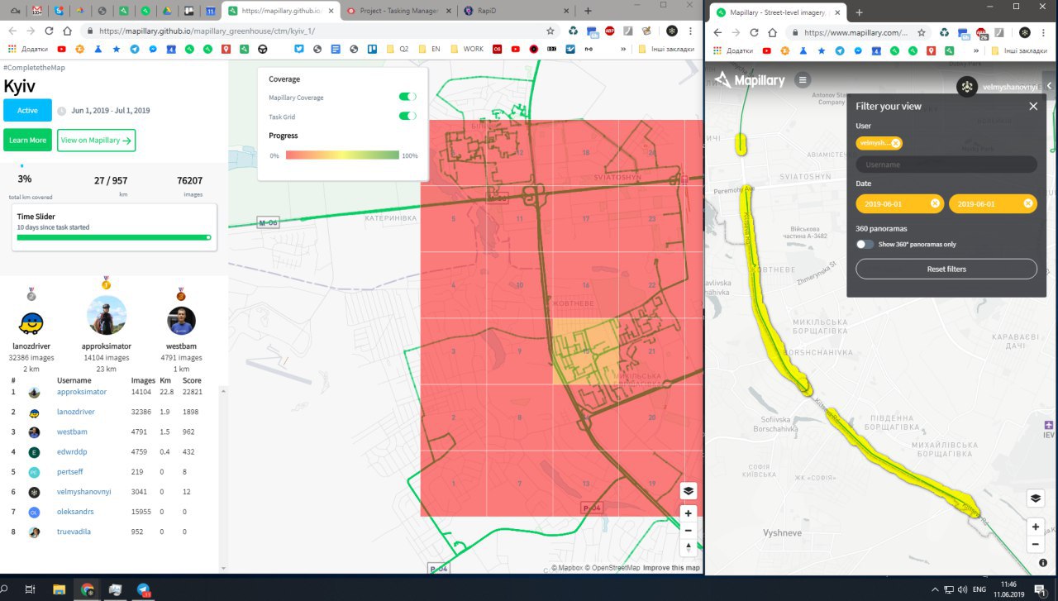Open File Explorer from the taskbar
This screenshot has height=601, width=1058.
59,589
